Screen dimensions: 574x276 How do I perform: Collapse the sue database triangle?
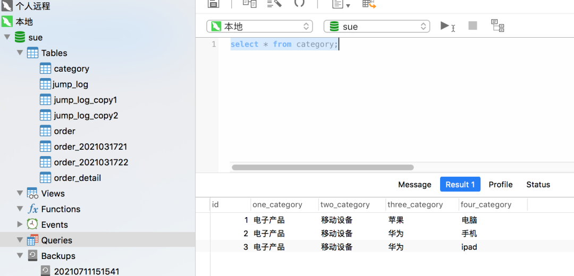[7, 37]
